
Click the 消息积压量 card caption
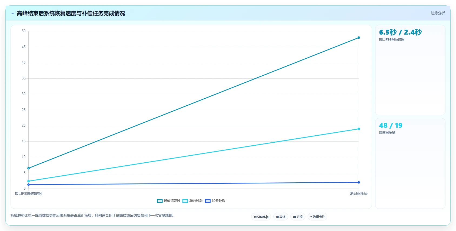[x=387, y=133]
